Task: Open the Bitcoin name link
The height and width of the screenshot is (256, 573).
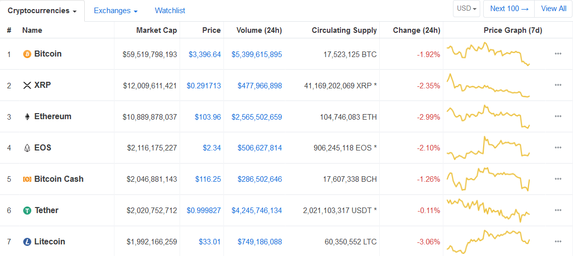Action: (x=48, y=54)
